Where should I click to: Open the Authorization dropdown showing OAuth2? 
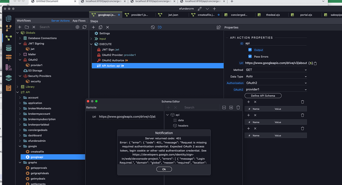pos(276,83)
